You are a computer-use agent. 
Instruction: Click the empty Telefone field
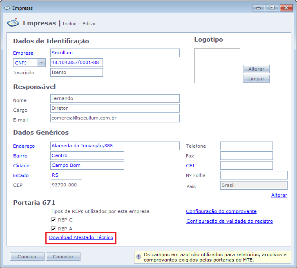pyautogui.click(x=246, y=146)
